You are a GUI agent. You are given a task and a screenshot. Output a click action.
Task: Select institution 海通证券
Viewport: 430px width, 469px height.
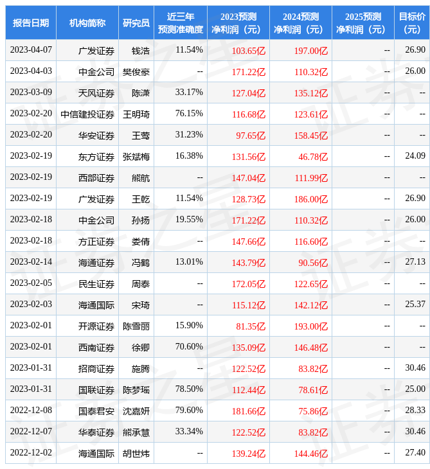[96, 263]
